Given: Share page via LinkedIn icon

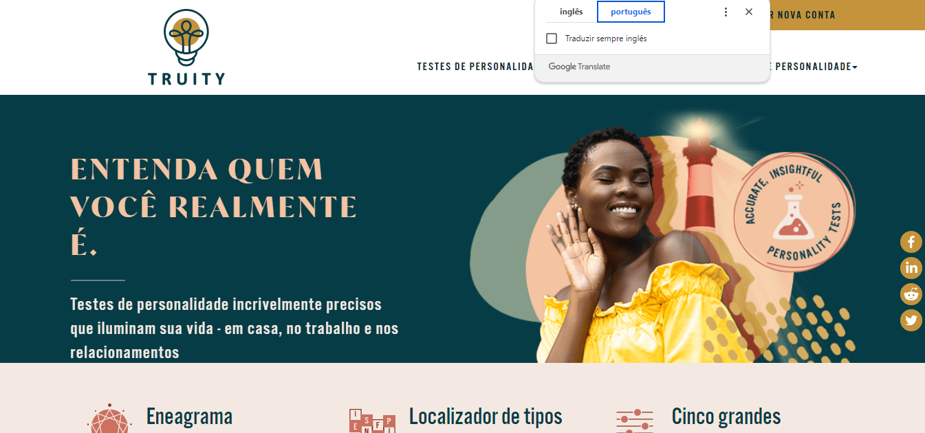Looking at the screenshot, I should click(x=911, y=267).
